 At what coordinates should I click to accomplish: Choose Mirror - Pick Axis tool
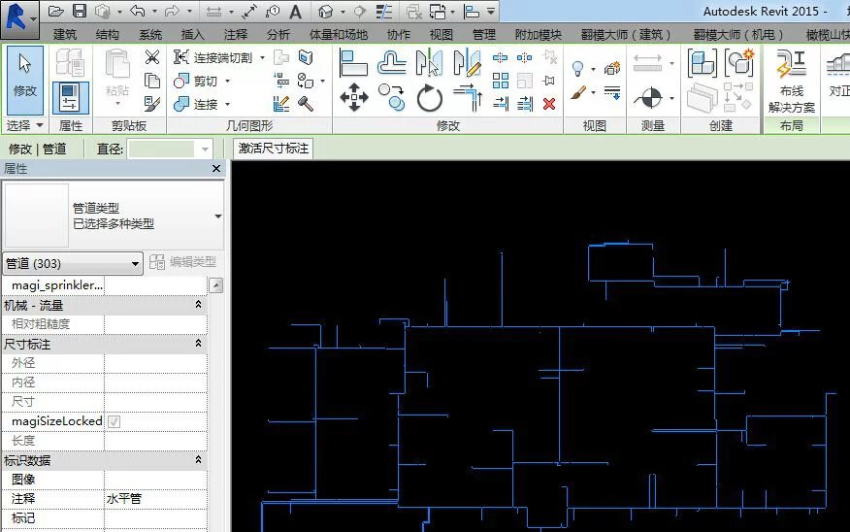click(x=429, y=62)
